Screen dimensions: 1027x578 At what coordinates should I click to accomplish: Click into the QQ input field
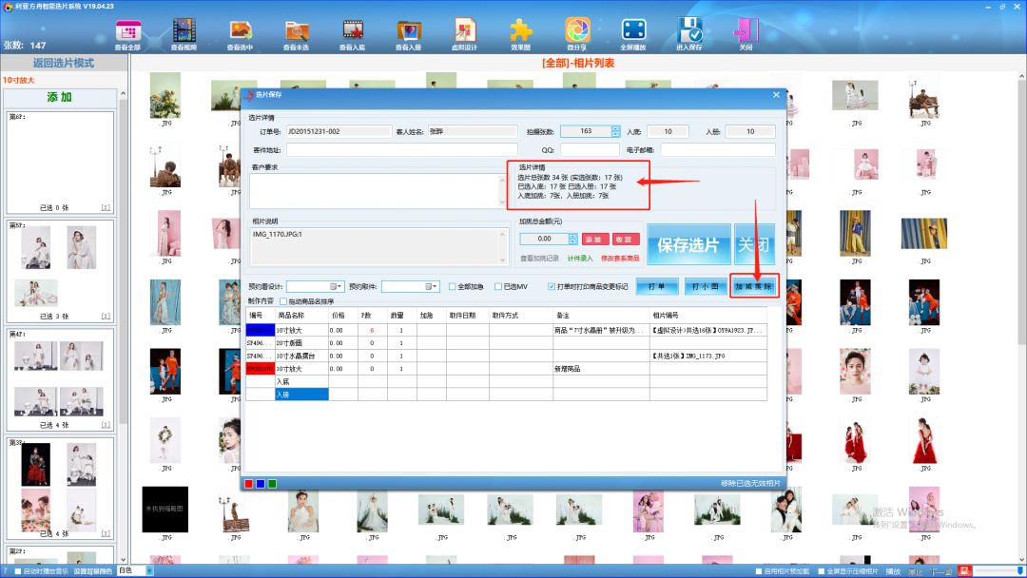[590, 150]
